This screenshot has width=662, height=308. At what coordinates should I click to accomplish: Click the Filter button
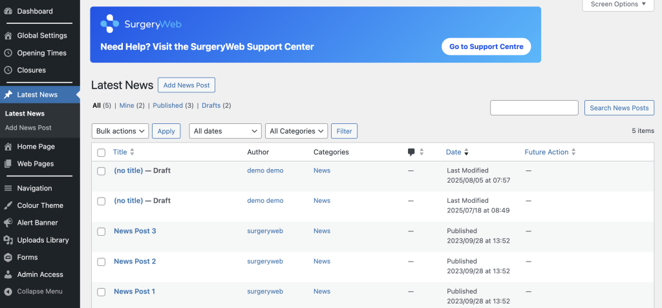(x=345, y=131)
